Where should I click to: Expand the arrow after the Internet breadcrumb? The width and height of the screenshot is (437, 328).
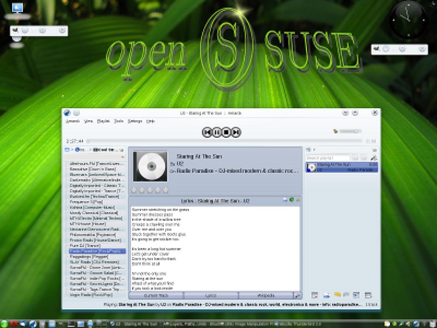pos(90,150)
